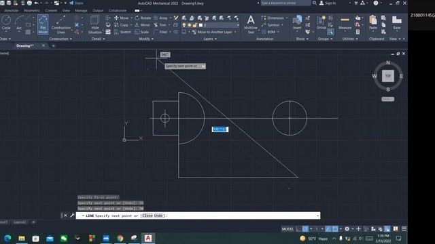Open status bar customization menu
Screen dimensions: 435x244
[x=404, y=229]
